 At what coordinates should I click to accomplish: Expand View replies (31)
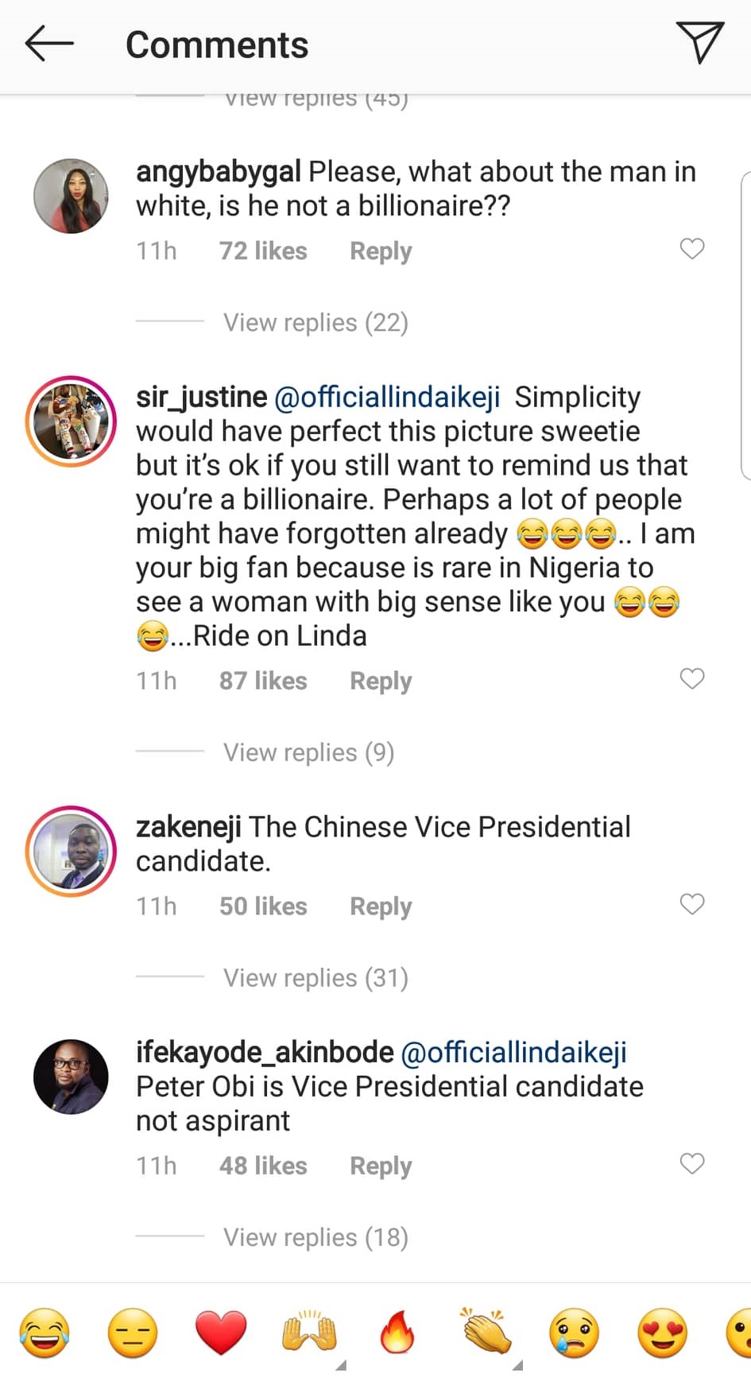point(315,978)
